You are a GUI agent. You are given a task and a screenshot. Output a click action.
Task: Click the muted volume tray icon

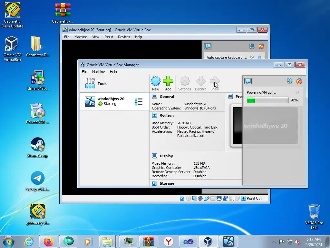click(x=297, y=242)
